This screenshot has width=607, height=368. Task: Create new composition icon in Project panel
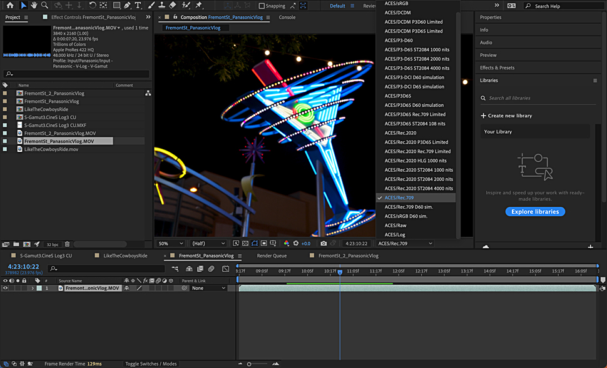[x=26, y=244]
